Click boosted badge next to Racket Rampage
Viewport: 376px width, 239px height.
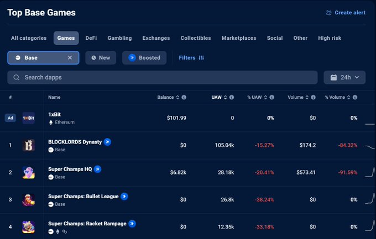tap(132, 224)
